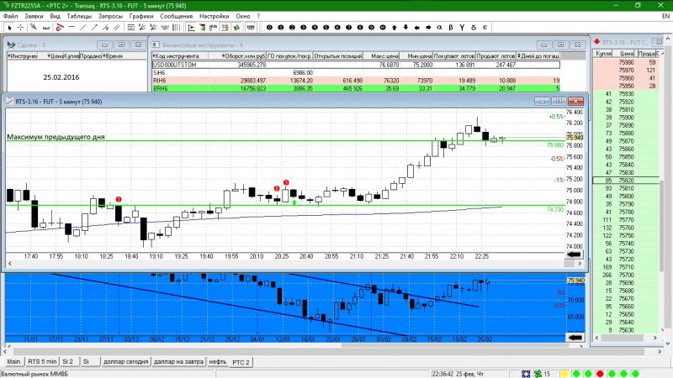Open the Сообщения menu

(177, 16)
